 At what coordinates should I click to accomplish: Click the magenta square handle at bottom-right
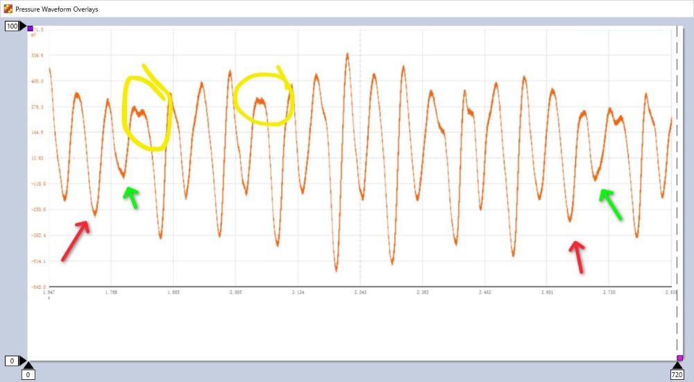pyautogui.click(x=680, y=358)
